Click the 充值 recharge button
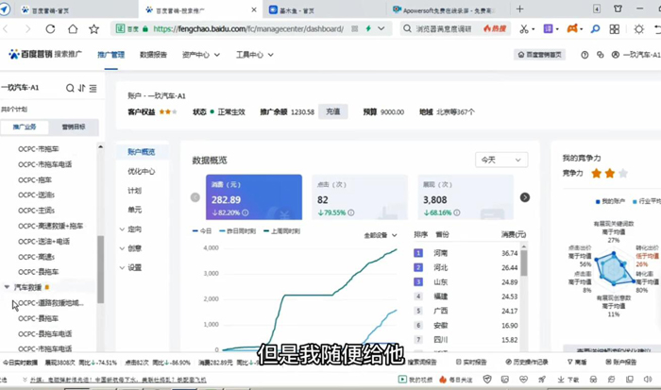Image resolution: width=661 pixels, height=390 pixels. click(x=332, y=111)
